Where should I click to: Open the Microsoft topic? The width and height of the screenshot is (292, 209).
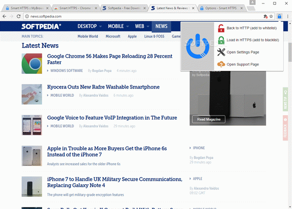113,36
